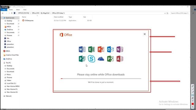Select the O16Setup.exe file
The width and height of the screenshot is (196, 110).
(28, 20)
